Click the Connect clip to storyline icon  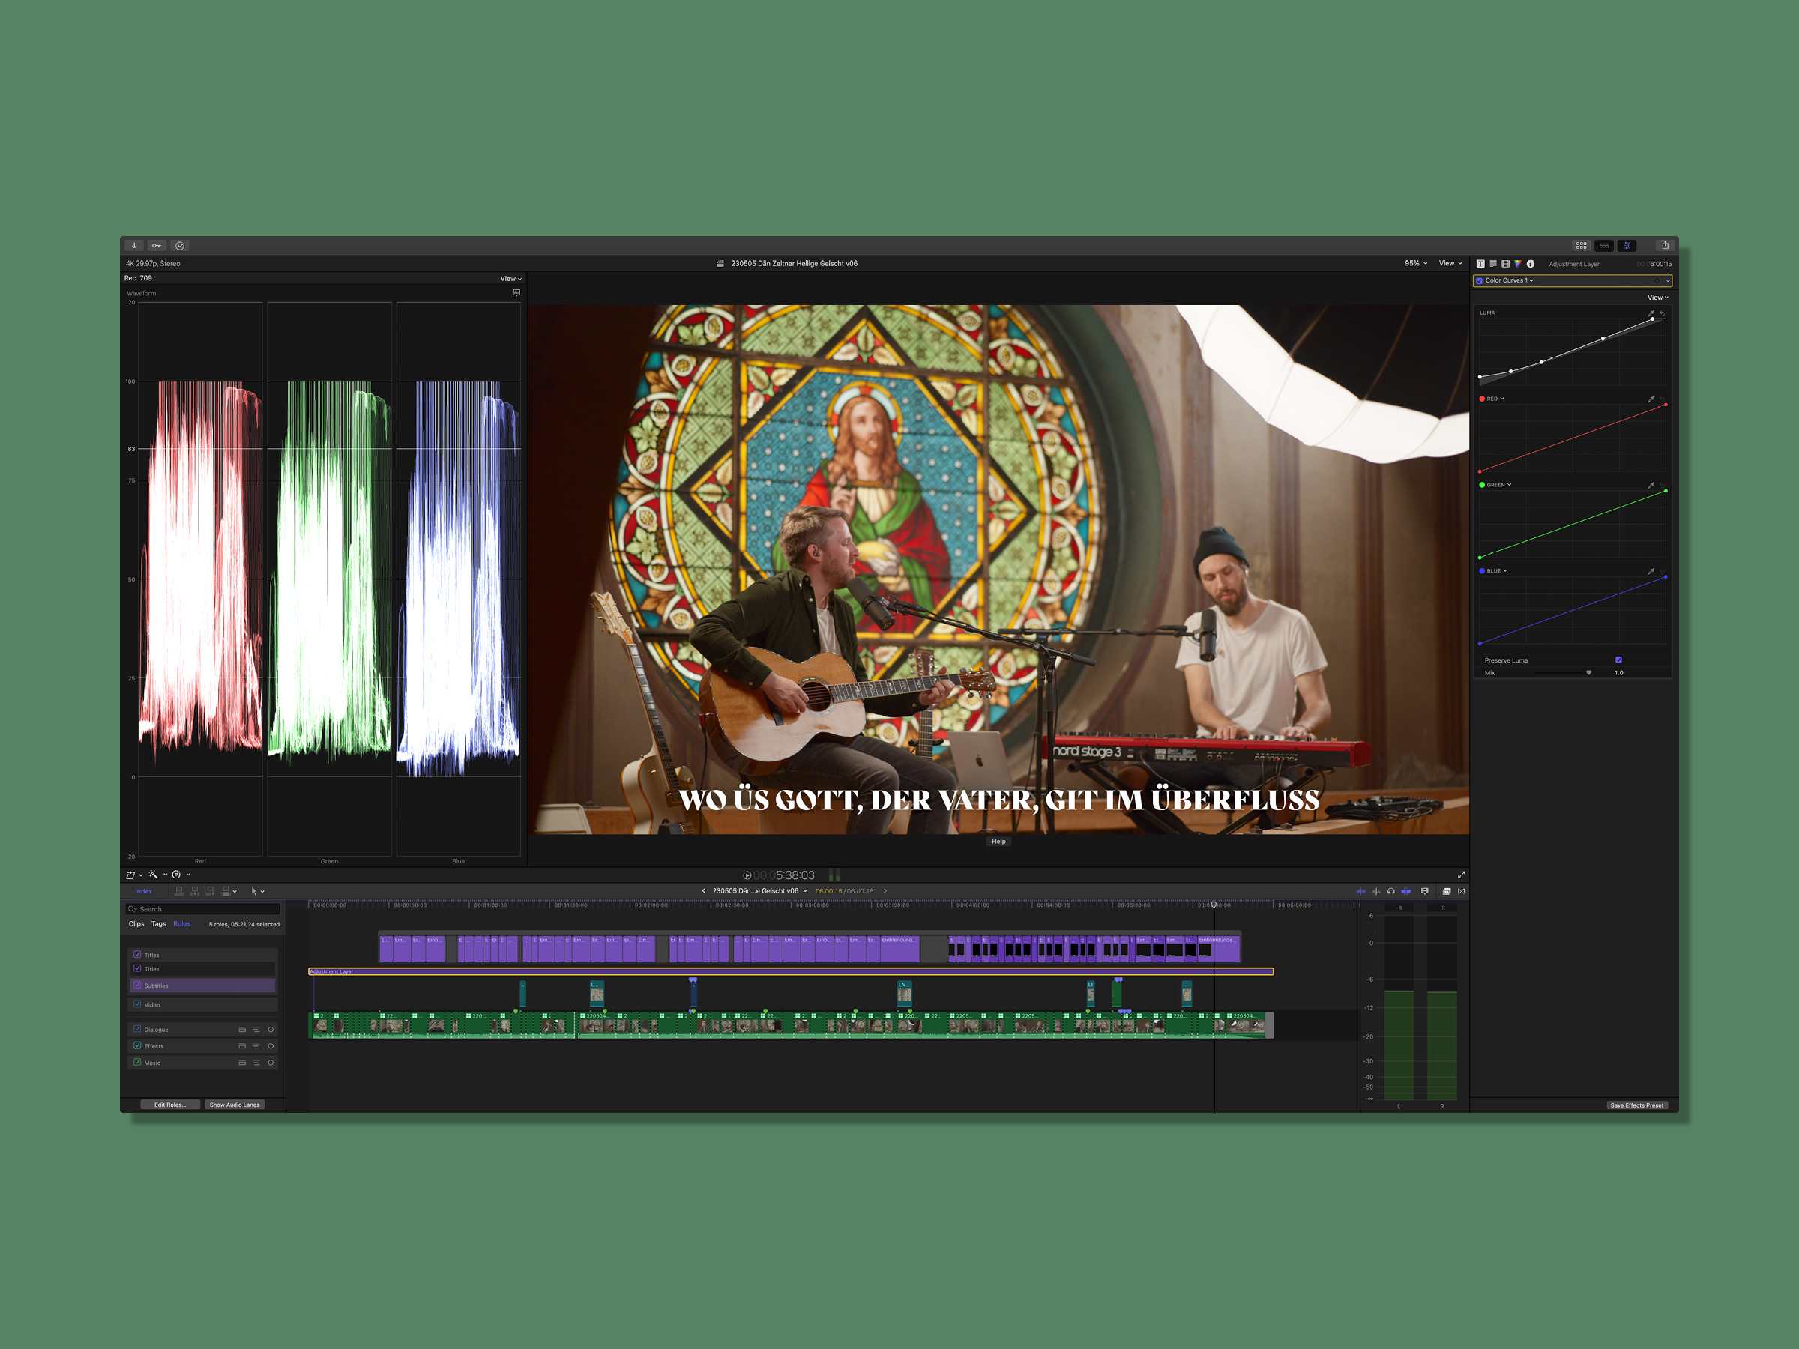[x=180, y=891]
